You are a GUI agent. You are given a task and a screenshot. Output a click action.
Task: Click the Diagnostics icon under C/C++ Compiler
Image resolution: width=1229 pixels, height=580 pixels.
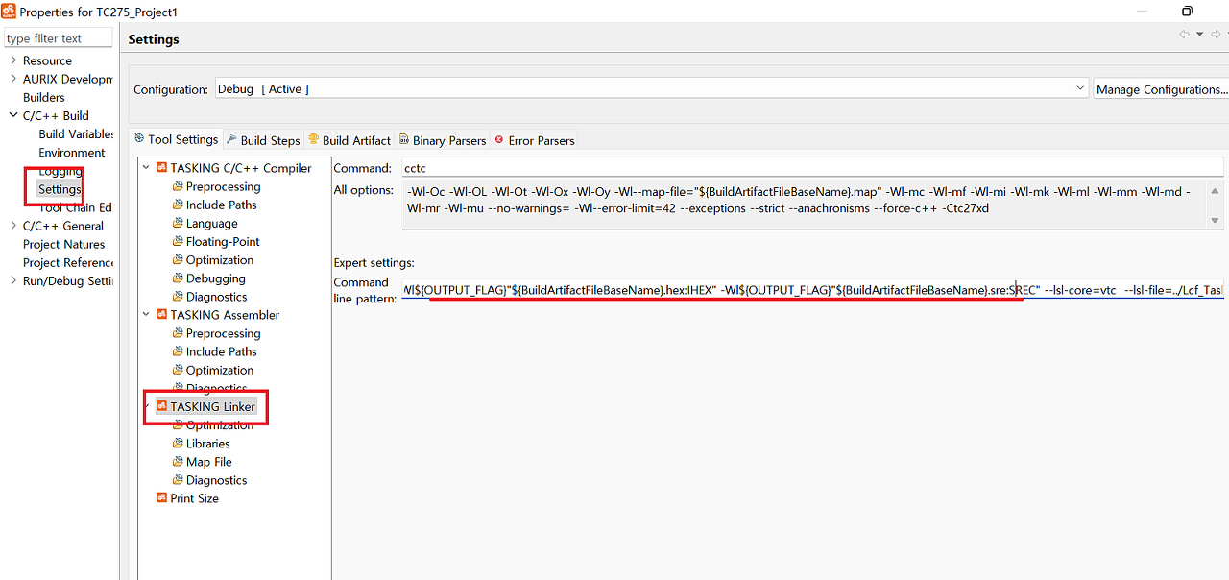click(178, 297)
